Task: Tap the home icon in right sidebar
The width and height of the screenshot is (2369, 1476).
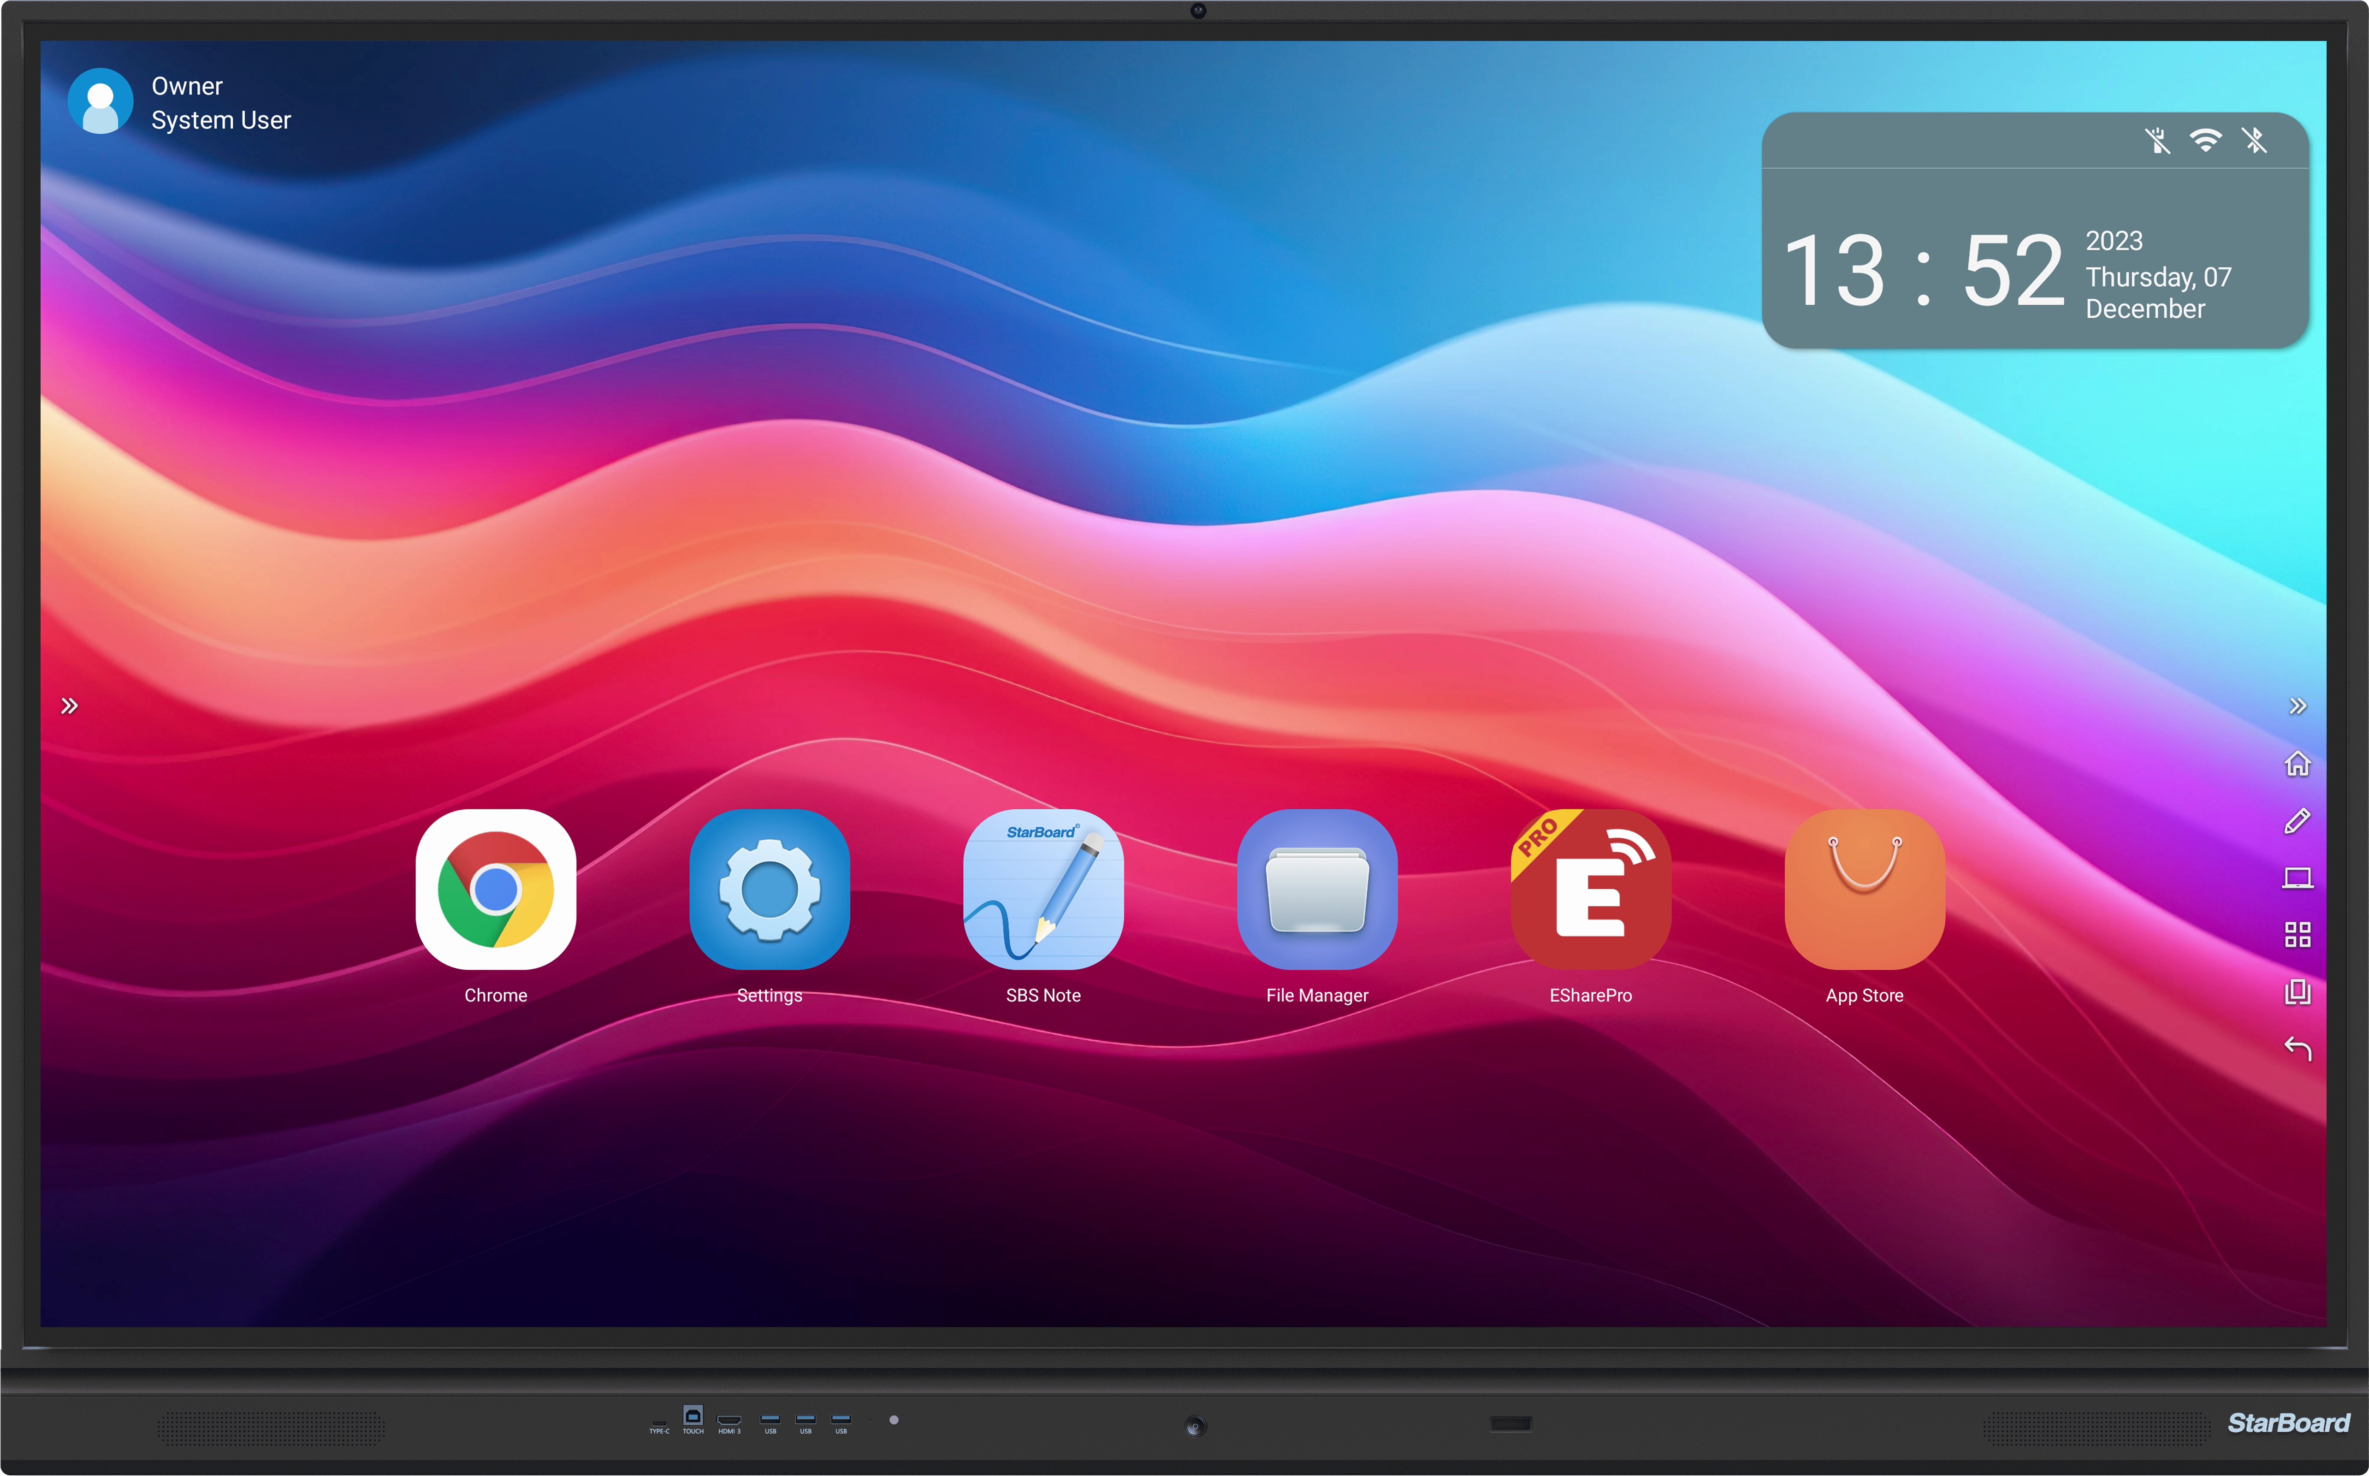Action: 2297,764
